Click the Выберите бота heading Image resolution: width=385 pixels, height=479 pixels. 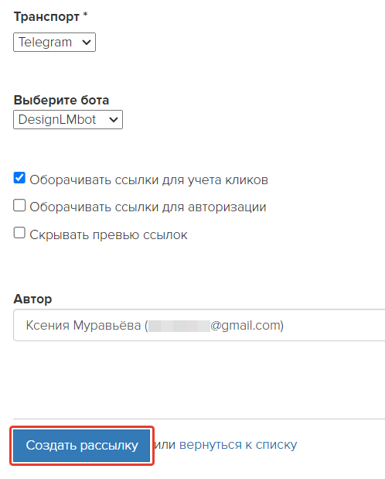pyautogui.click(x=61, y=100)
